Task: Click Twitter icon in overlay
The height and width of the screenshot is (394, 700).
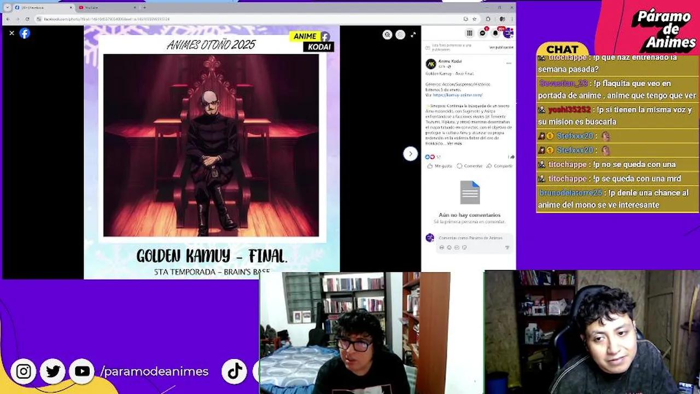Action: 53,372
